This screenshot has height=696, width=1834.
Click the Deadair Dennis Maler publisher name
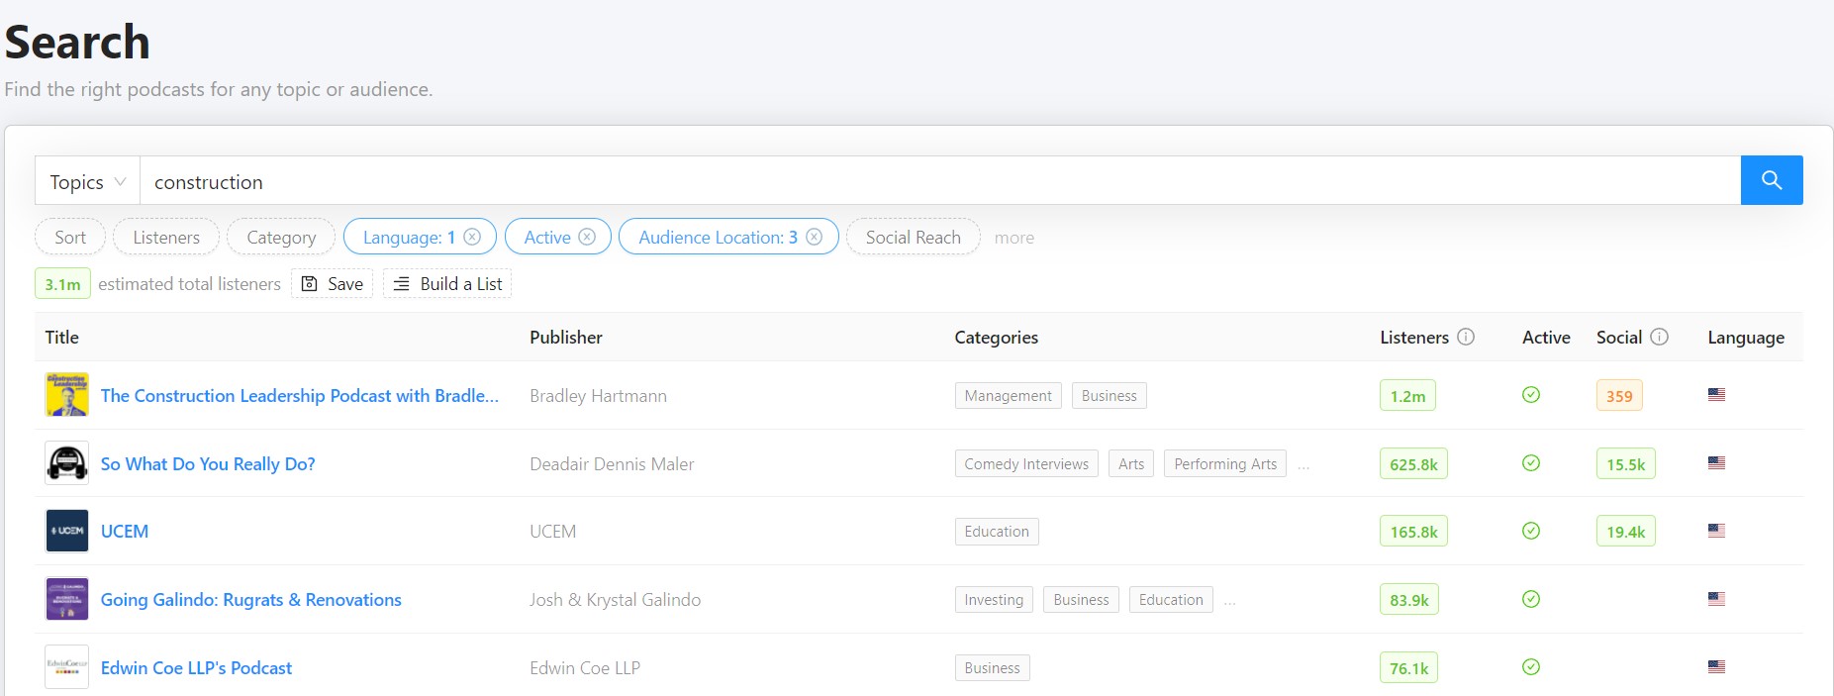coord(612,464)
